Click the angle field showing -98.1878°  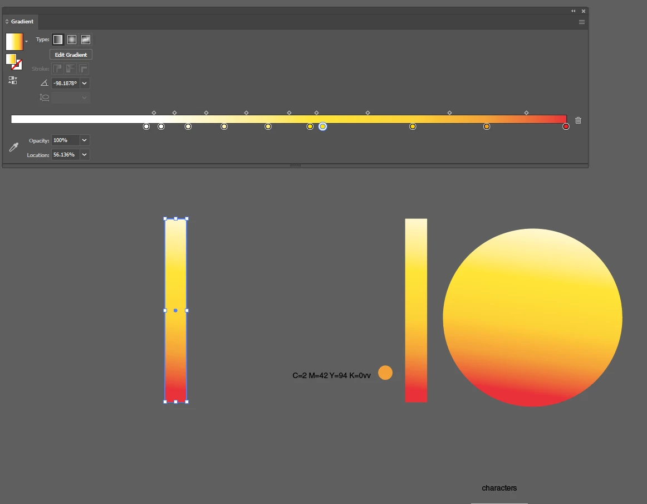click(x=66, y=83)
